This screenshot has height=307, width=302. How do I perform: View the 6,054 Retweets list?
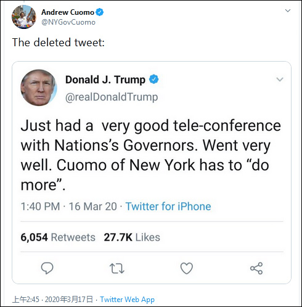pyautogui.click(x=58, y=237)
